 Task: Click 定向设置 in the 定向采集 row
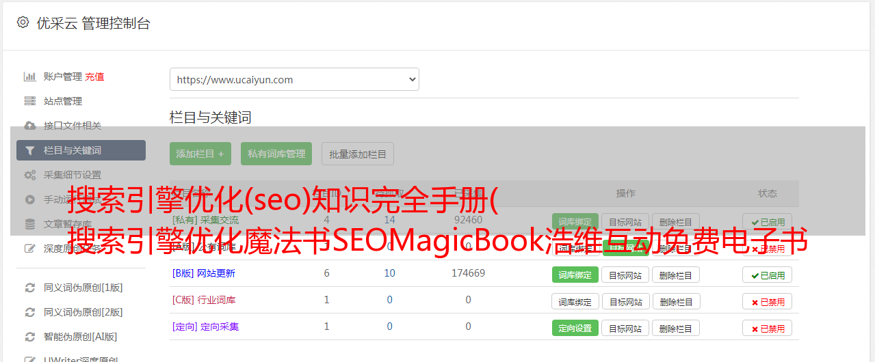coord(575,328)
